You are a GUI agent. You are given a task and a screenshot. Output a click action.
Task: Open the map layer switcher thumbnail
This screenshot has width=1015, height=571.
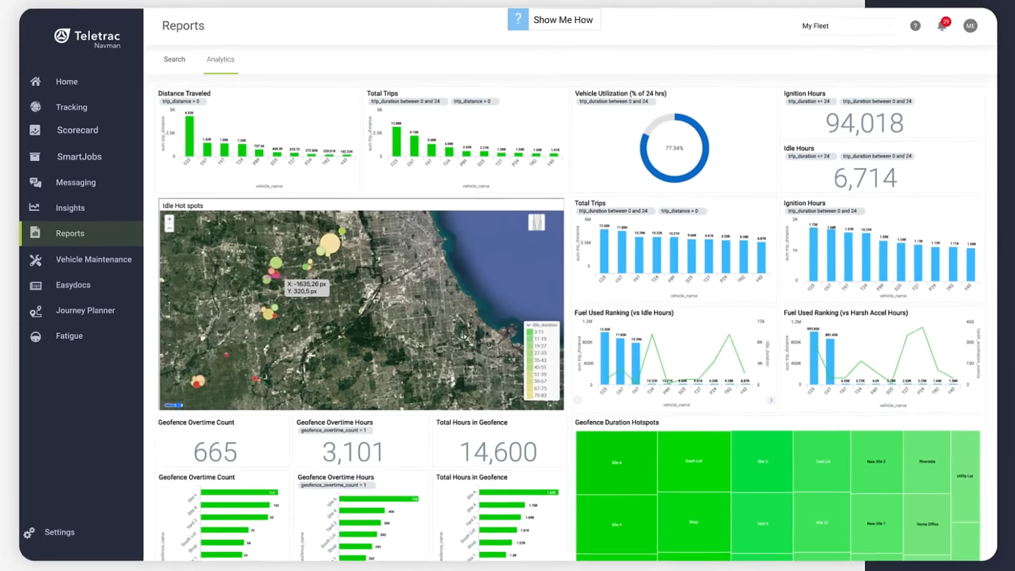coord(537,222)
